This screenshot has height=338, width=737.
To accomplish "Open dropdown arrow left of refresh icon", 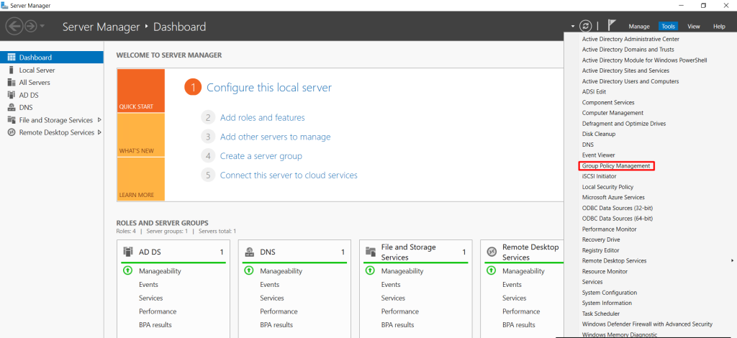I will point(573,27).
